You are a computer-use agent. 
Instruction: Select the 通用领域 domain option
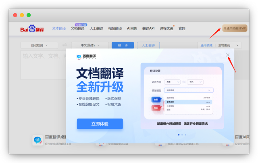click(206, 45)
